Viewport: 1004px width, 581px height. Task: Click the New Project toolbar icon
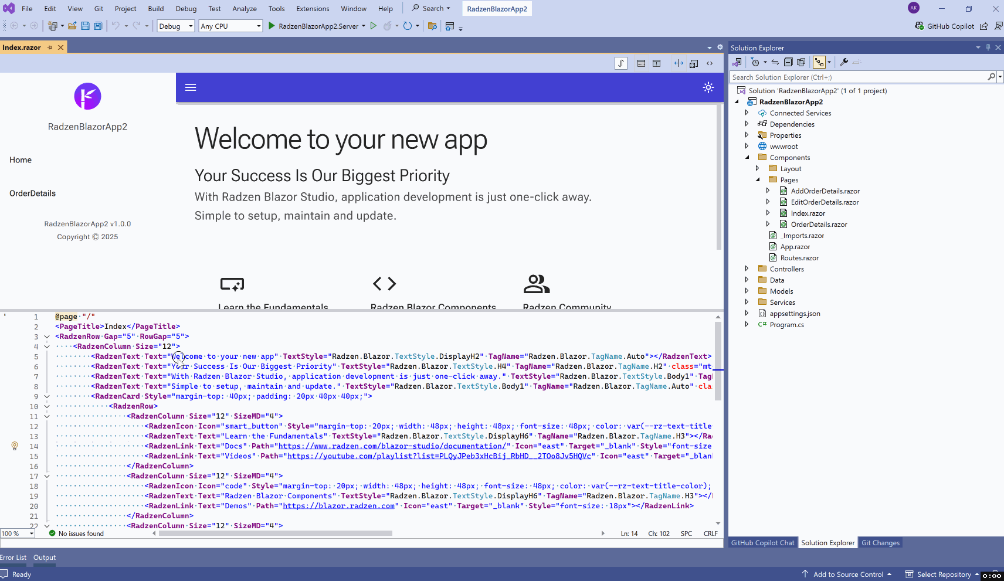click(53, 26)
